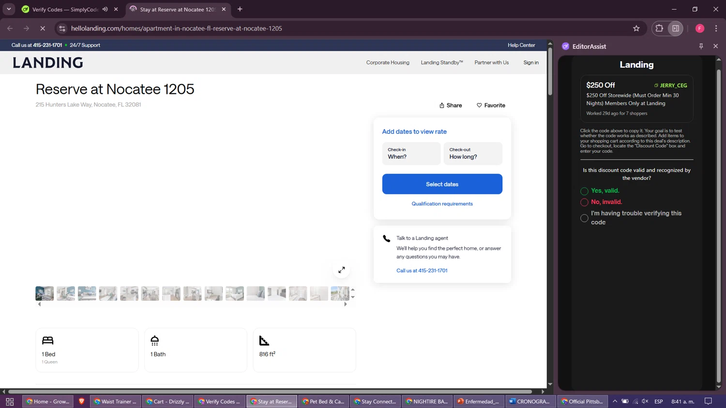Click the battery status tray icon

625,401
